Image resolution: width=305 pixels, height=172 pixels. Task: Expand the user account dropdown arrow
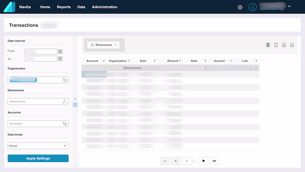289,6
